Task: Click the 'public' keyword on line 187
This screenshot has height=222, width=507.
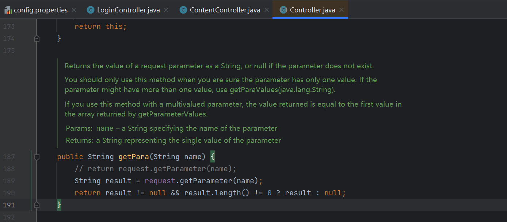Action: 70,157
